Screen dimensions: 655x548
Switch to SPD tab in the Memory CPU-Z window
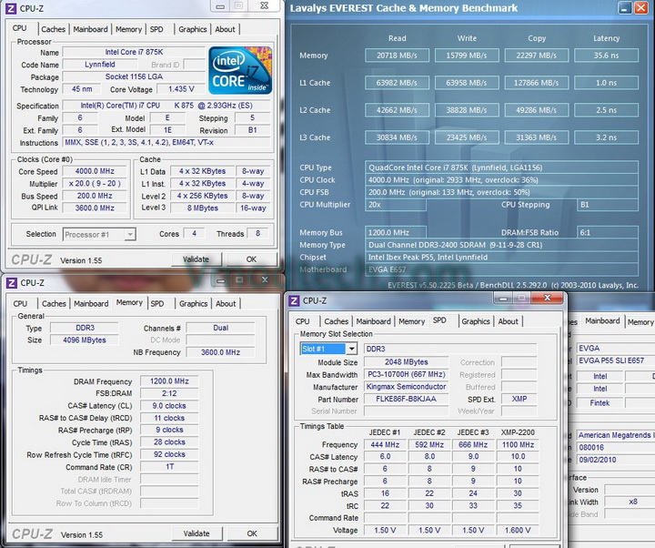click(x=157, y=303)
